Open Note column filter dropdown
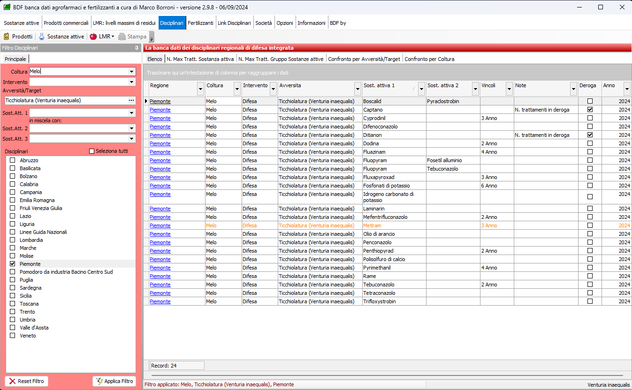 573,88
